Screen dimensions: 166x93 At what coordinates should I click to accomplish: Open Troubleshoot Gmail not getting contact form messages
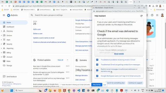120,65
